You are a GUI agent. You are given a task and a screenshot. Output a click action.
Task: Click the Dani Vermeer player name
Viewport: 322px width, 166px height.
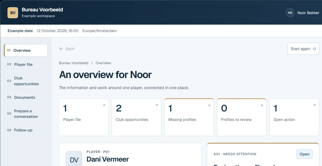[108, 159]
